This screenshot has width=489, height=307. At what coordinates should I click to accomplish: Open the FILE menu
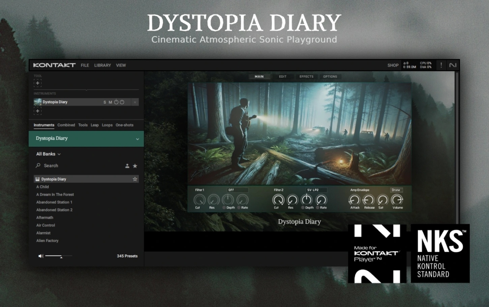point(85,65)
